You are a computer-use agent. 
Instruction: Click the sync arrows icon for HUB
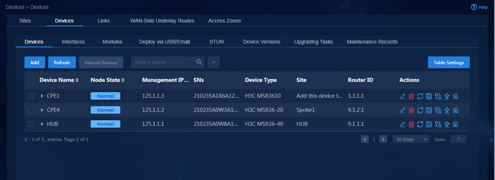[x=420, y=124]
